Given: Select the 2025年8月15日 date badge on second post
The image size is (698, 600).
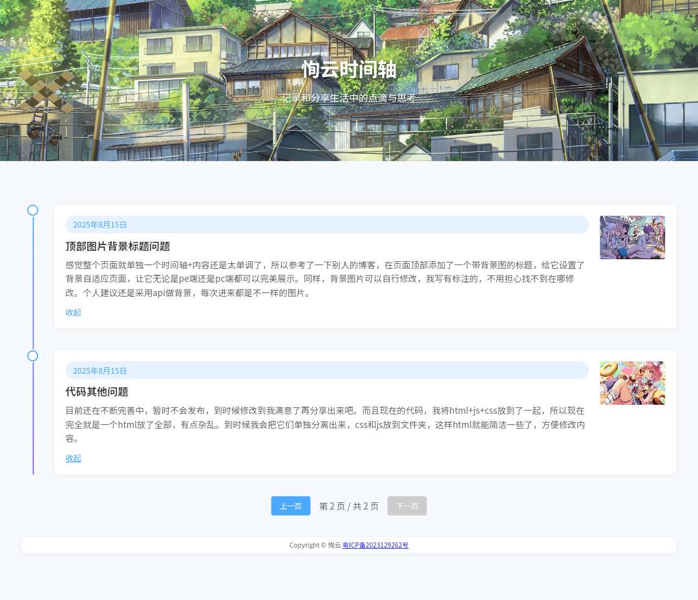Looking at the screenshot, I should [100, 370].
